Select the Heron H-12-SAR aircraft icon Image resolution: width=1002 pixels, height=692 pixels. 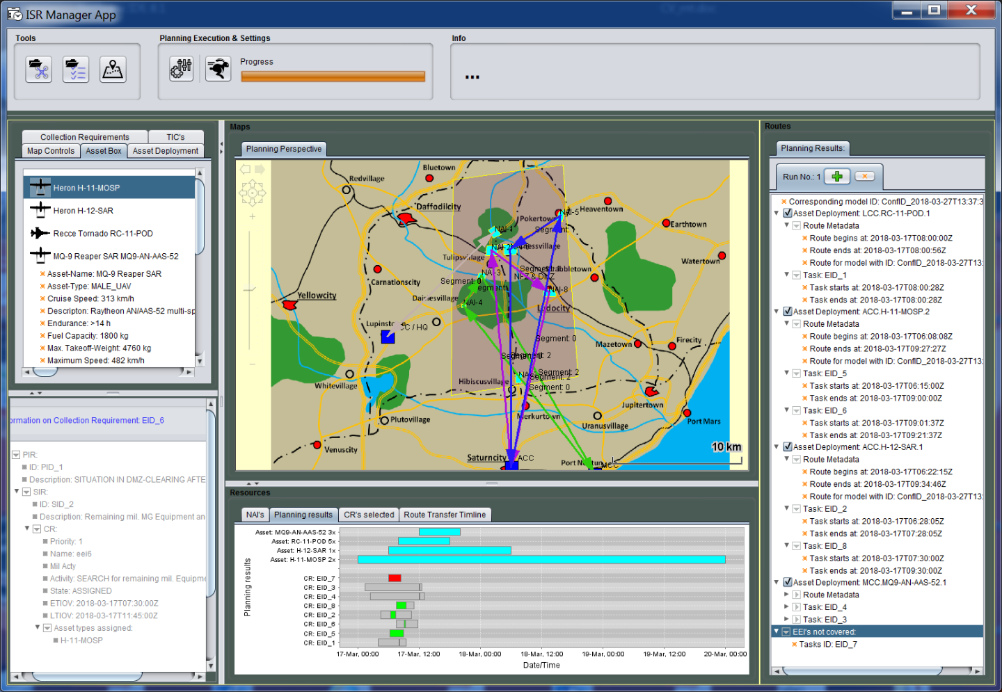(x=40, y=210)
